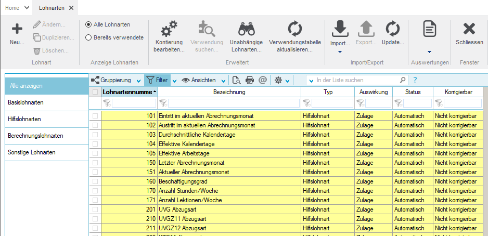Click the email @ icon
Viewport: 488px width, 236px height.
[262, 80]
